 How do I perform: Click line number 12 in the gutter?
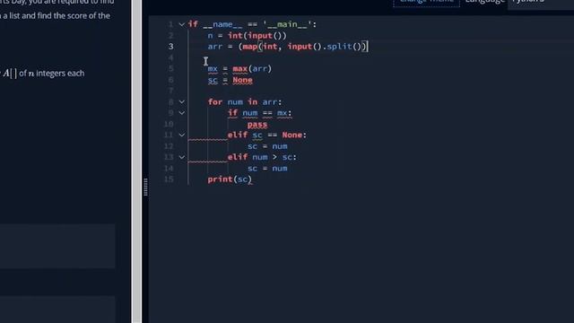tap(169, 146)
